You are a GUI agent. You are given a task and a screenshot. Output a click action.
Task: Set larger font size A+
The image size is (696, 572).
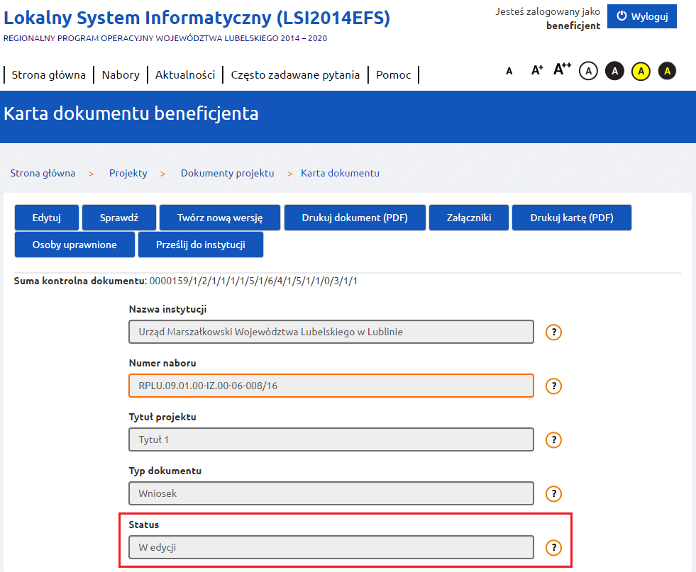coord(536,70)
